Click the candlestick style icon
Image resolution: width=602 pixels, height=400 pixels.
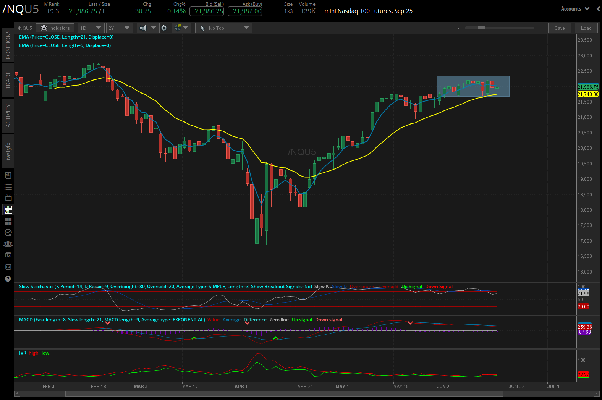point(143,28)
